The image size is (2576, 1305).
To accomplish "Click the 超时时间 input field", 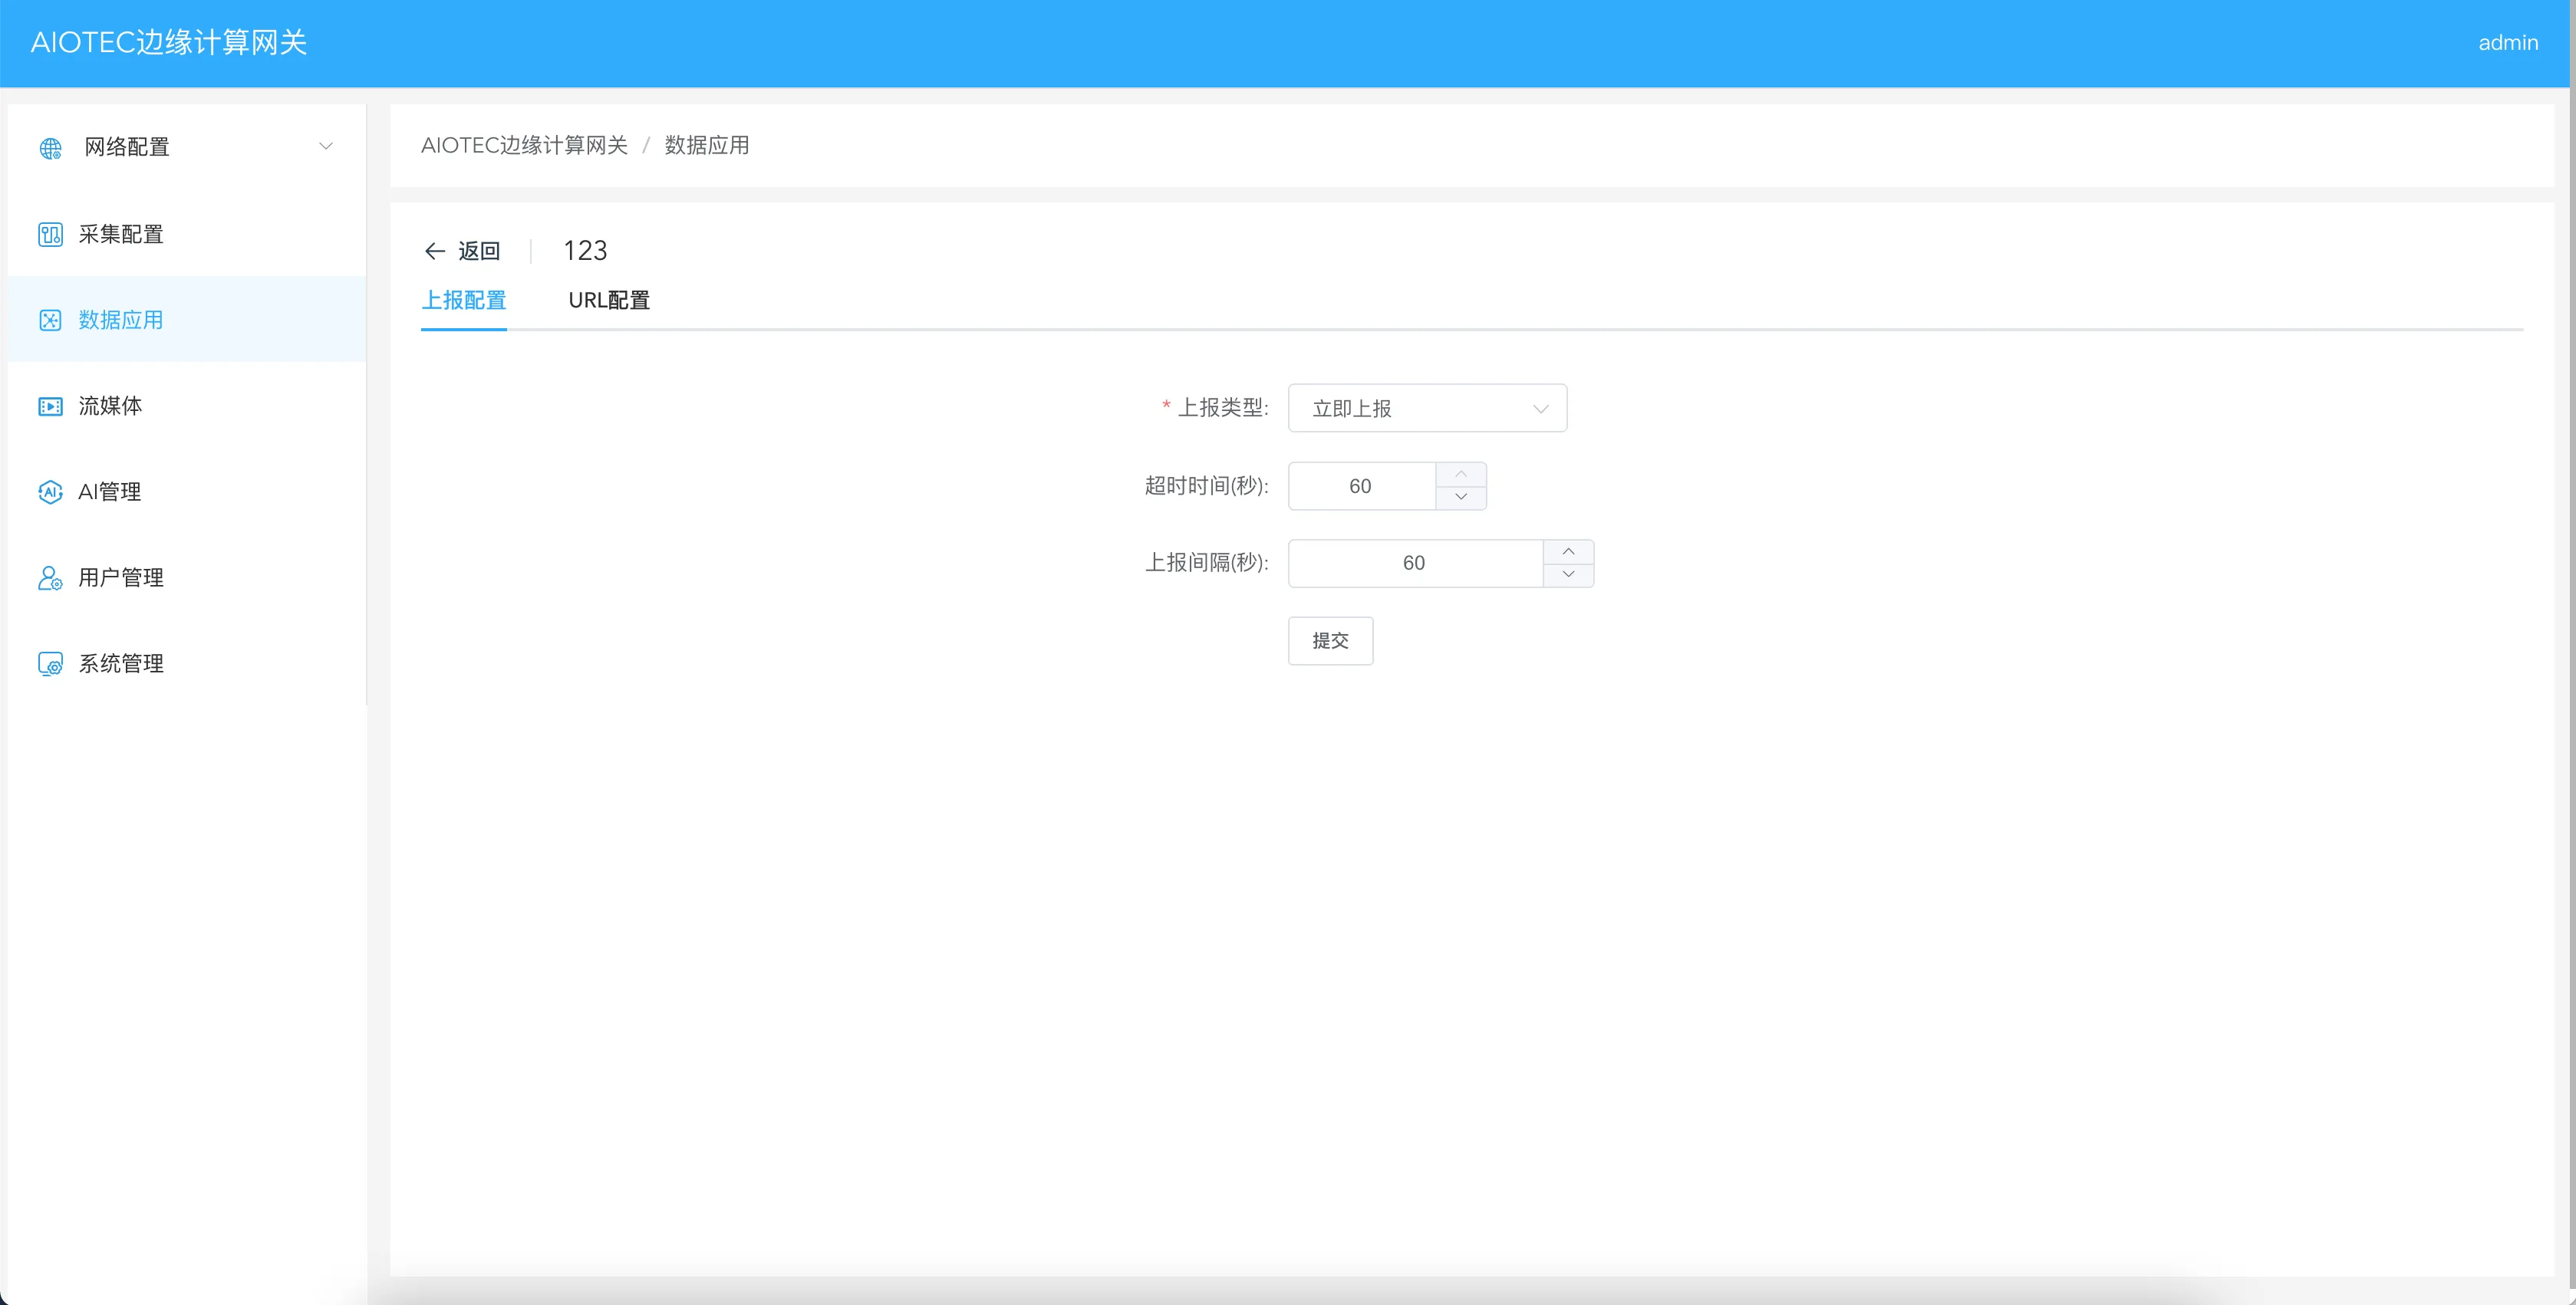I will (x=1361, y=487).
